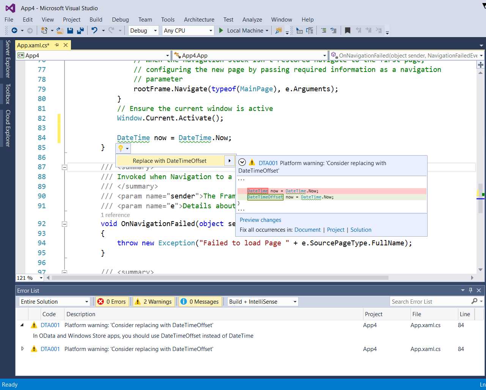Open the Debug menu
The width and height of the screenshot is (486, 390).
120,19
